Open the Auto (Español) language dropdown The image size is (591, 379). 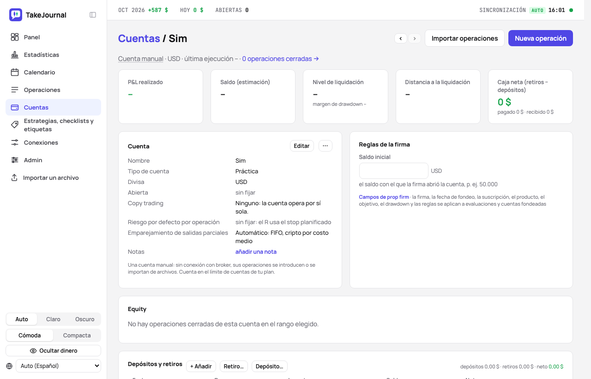pos(58,366)
